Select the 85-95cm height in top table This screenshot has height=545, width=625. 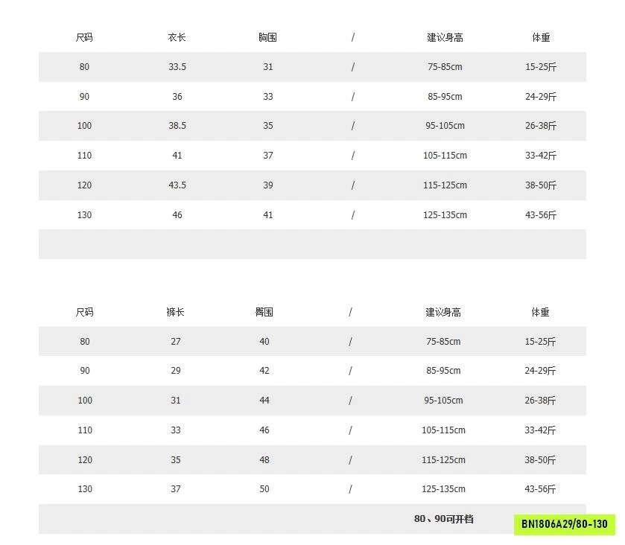point(445,96)
